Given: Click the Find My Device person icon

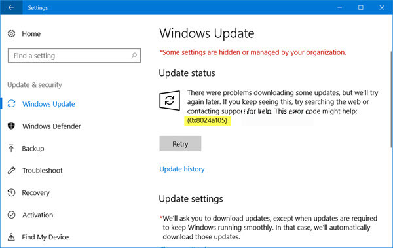Looking at the screenshot, I should (x=11, y=237).
